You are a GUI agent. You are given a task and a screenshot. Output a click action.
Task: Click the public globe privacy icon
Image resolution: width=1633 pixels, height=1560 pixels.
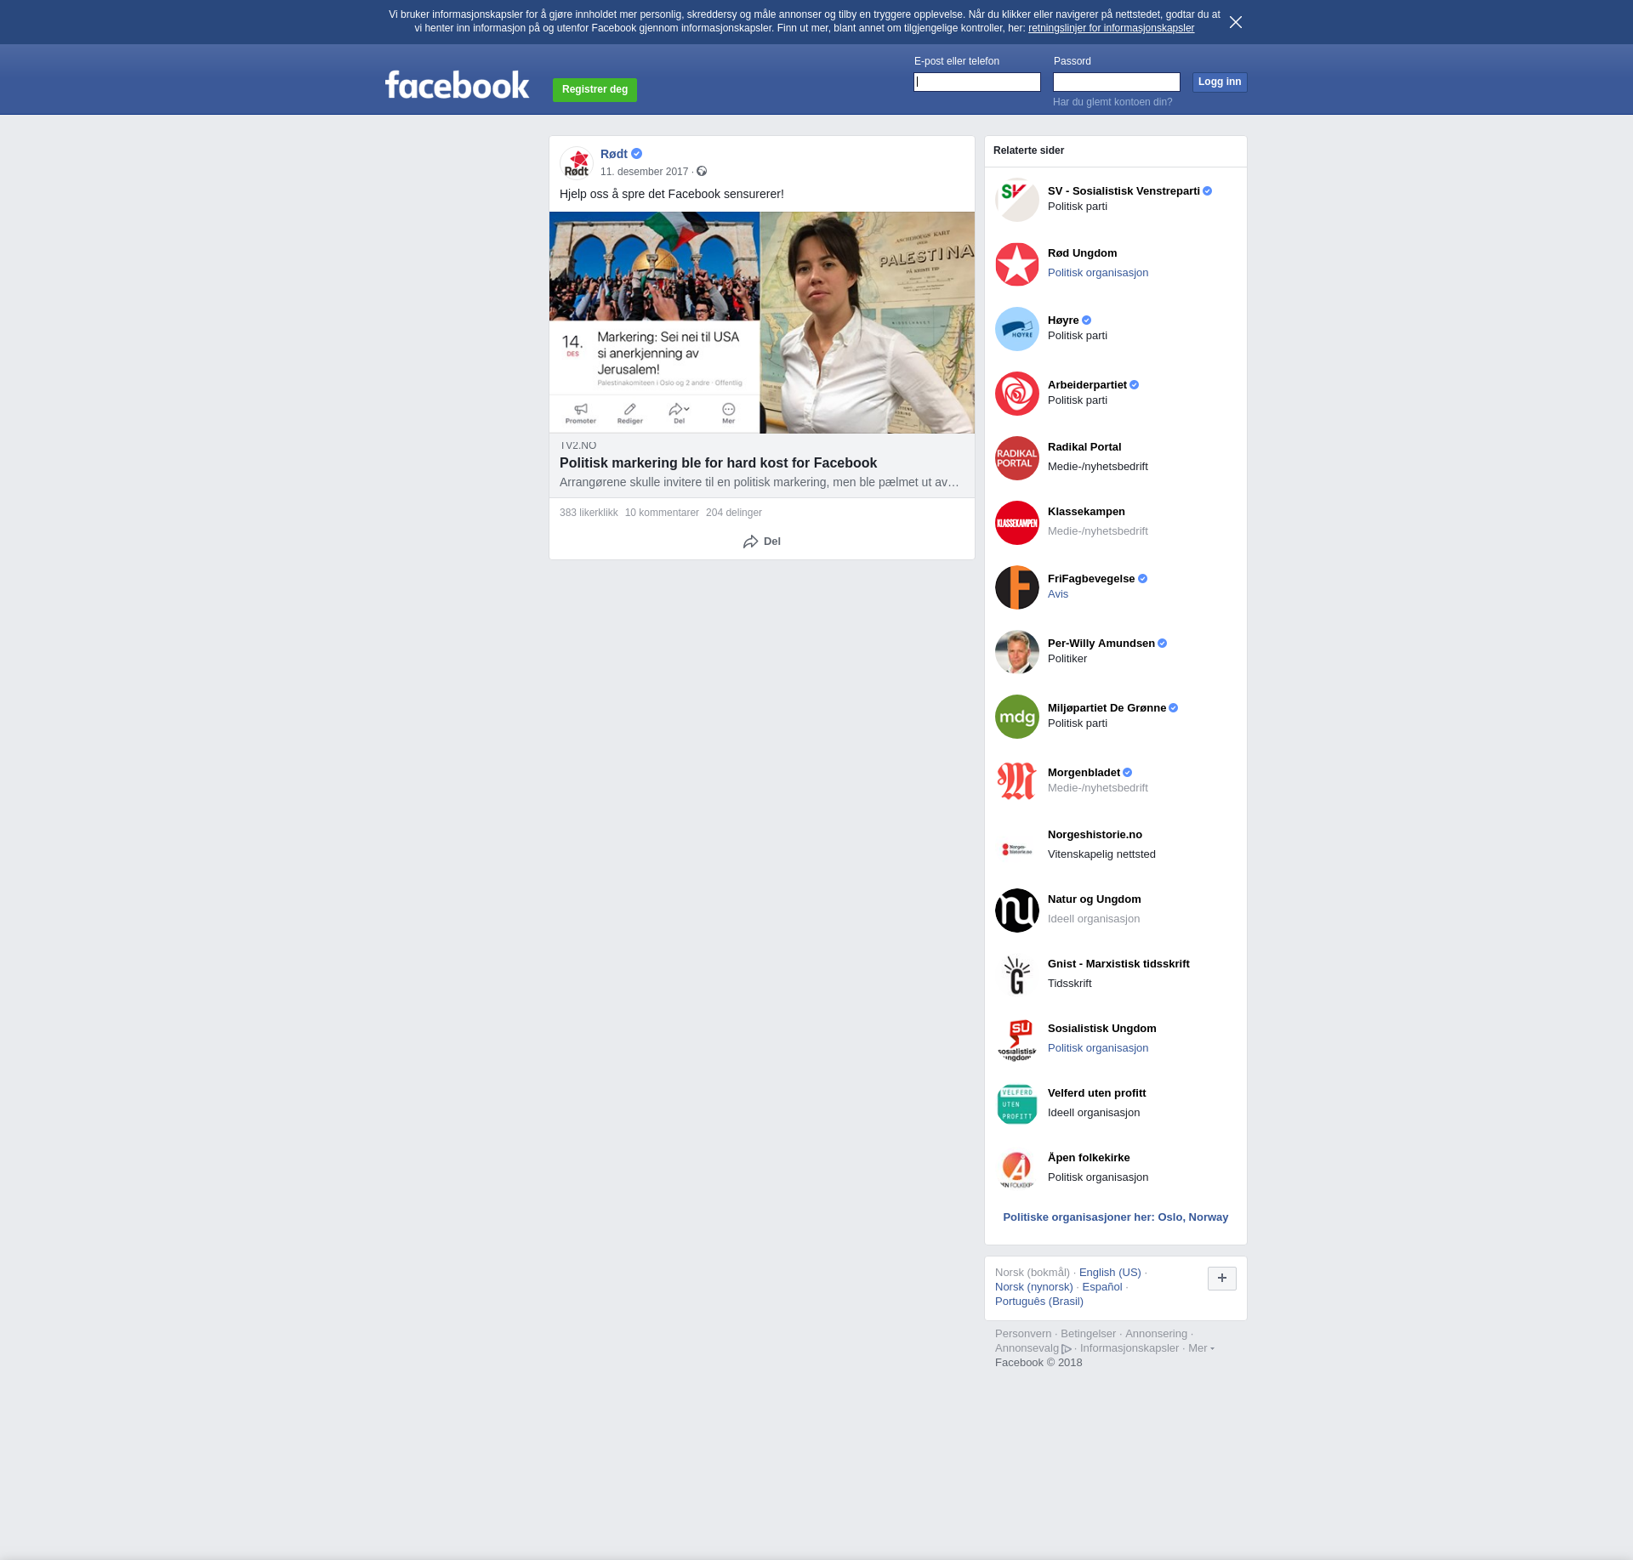[702, 171]
